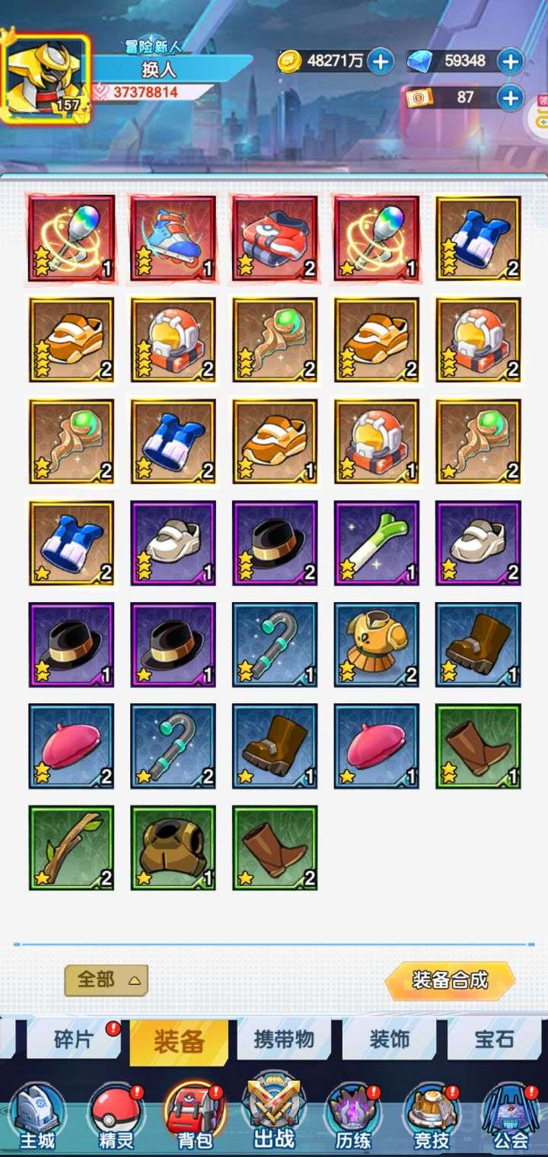Add more gold coins with plus button
The image size is (548, 1157).
coord(381,61)
